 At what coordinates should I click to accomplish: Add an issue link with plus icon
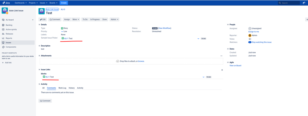pyautogui.click(x=222, y=70)
